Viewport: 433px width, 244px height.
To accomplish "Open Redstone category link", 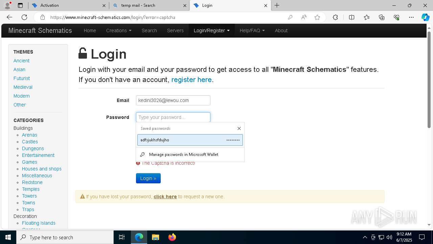I will coord(32,182).
